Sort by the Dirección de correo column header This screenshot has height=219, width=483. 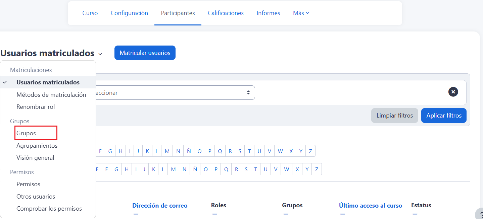160,206
